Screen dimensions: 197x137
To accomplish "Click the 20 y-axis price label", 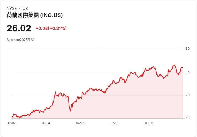I will tap(187, 95).
